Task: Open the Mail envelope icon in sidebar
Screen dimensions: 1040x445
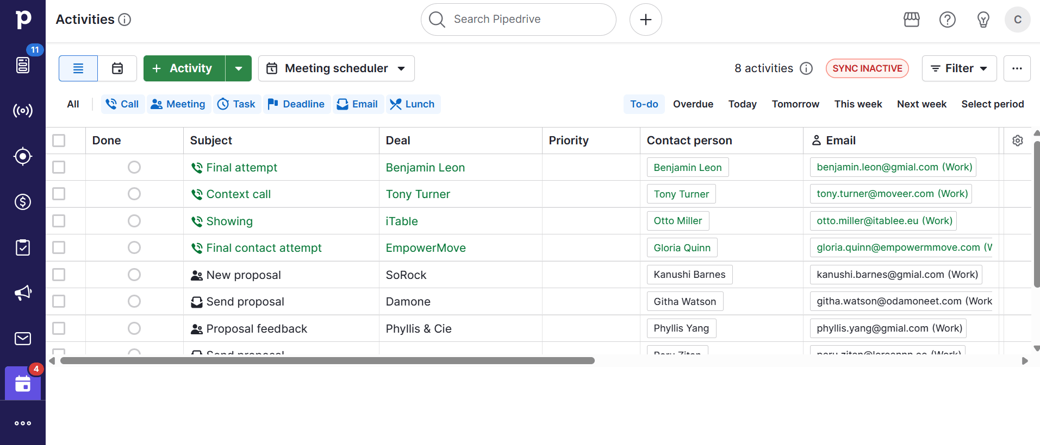Action: (22, 339)
